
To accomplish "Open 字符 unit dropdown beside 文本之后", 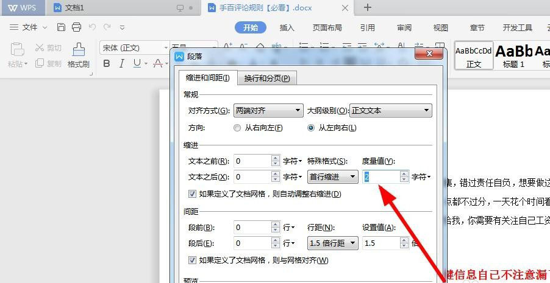I will tap(293, 177).
